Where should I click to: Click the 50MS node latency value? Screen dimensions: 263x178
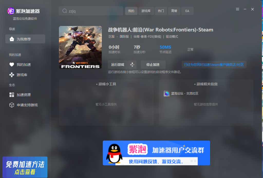coord(165,47)
